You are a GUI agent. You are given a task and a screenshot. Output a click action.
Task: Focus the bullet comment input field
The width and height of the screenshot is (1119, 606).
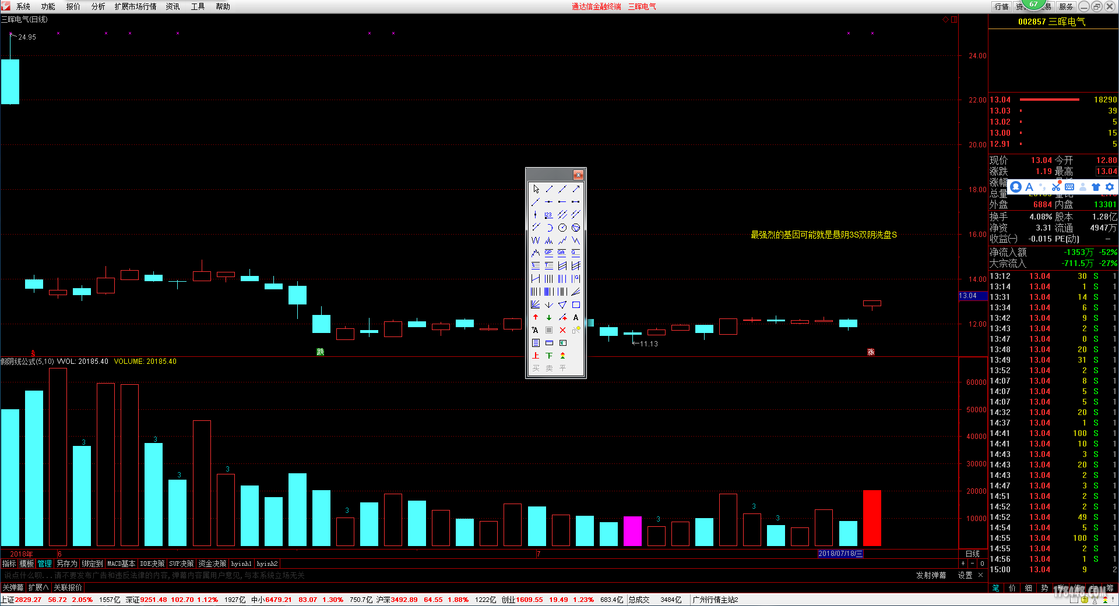click(455, 575)
